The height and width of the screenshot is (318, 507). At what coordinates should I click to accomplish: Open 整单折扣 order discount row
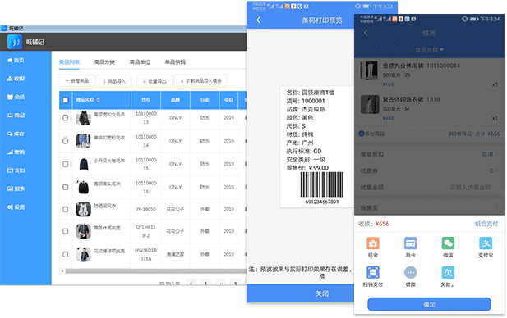click(430, 154)
